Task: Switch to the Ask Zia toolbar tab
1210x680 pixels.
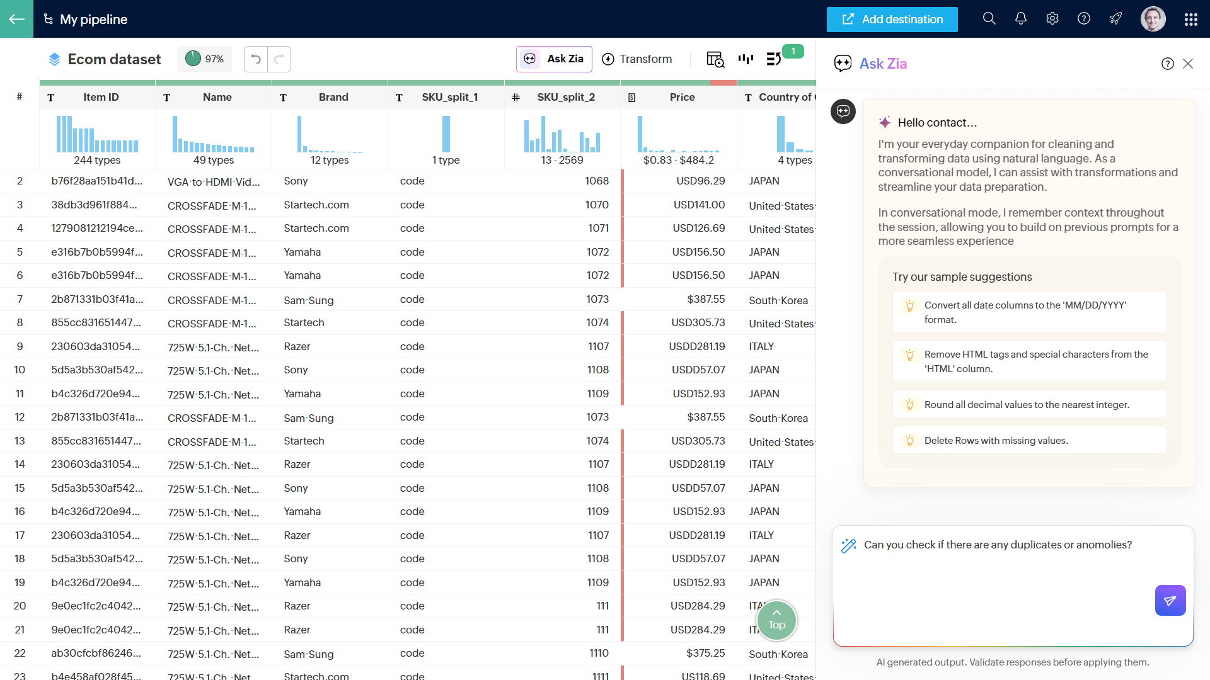Action: click(x=554, y=59)
